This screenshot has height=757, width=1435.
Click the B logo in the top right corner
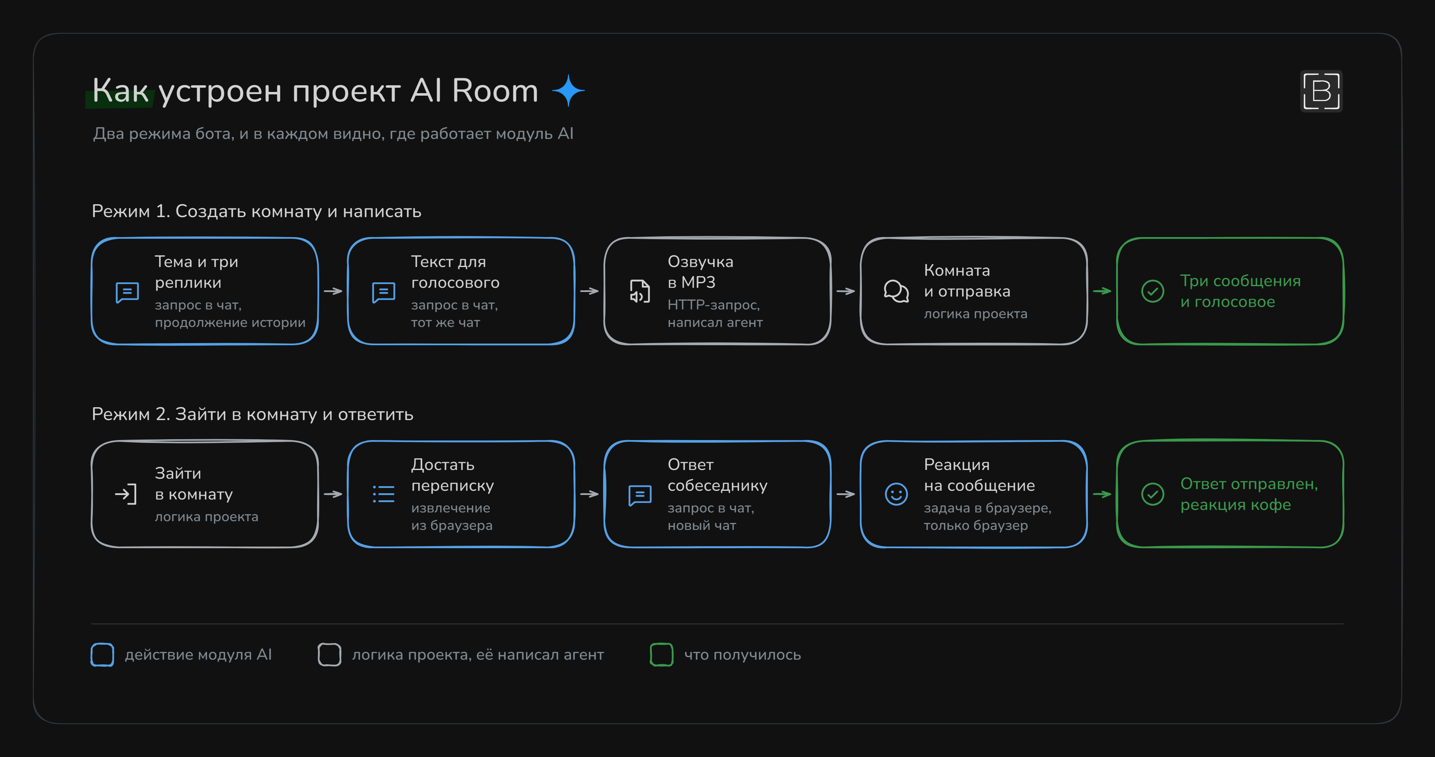(x=1321, y=91)
